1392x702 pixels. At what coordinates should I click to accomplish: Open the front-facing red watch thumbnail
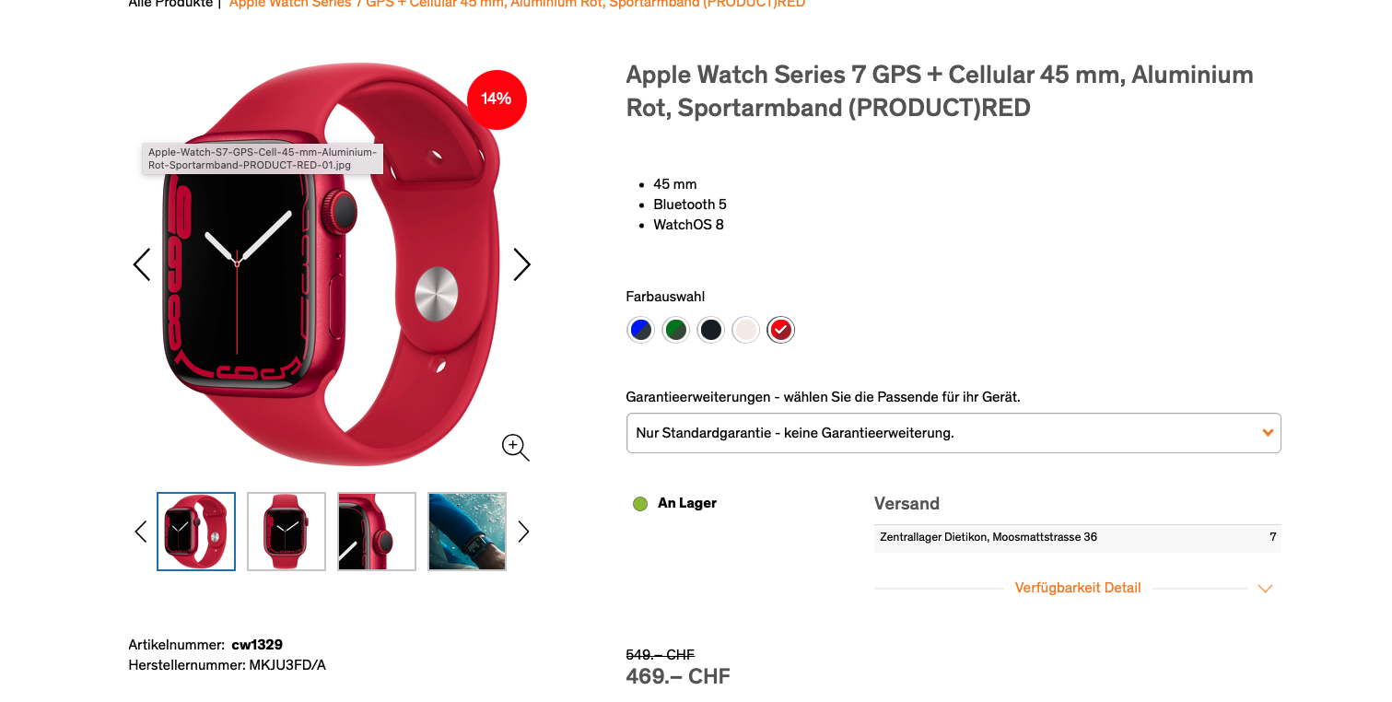[x=287, y=532]
